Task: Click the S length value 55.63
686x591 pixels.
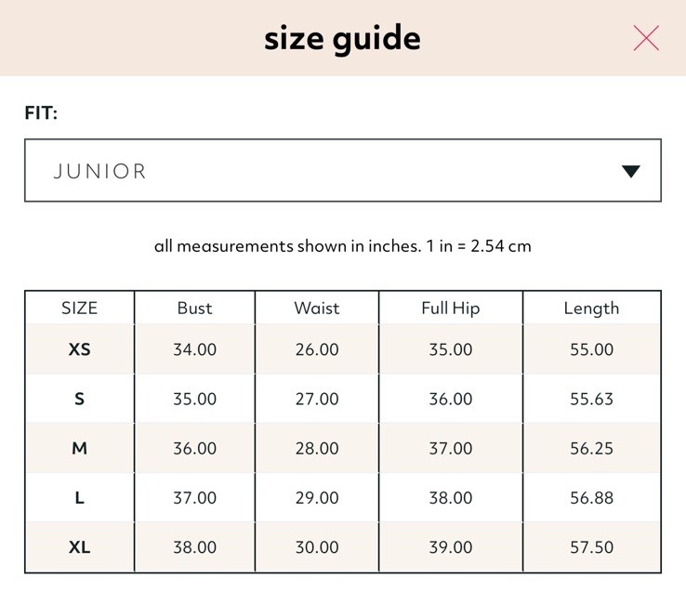Action: click(591, 399)
